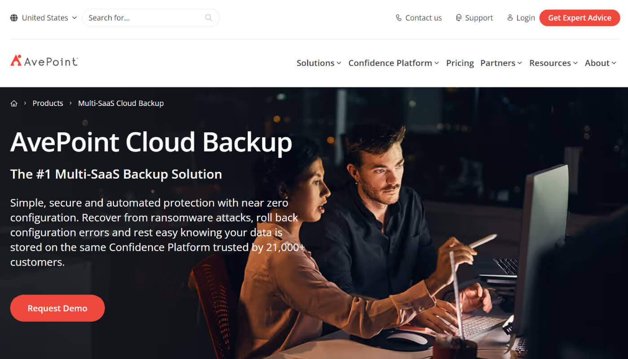The width and height of the screenshot is (628, 359).
Task: Expand the Resources menu
Action: 553,63
